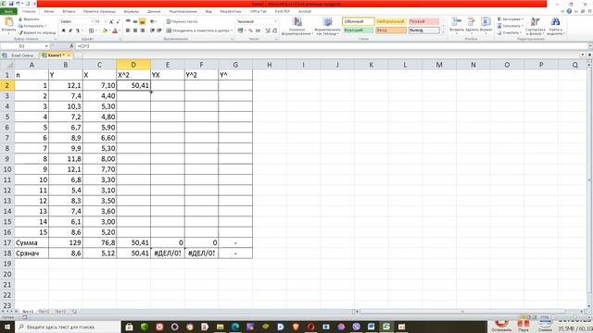
Task: Center the cell text horizontally
Action: coord(135,31)
